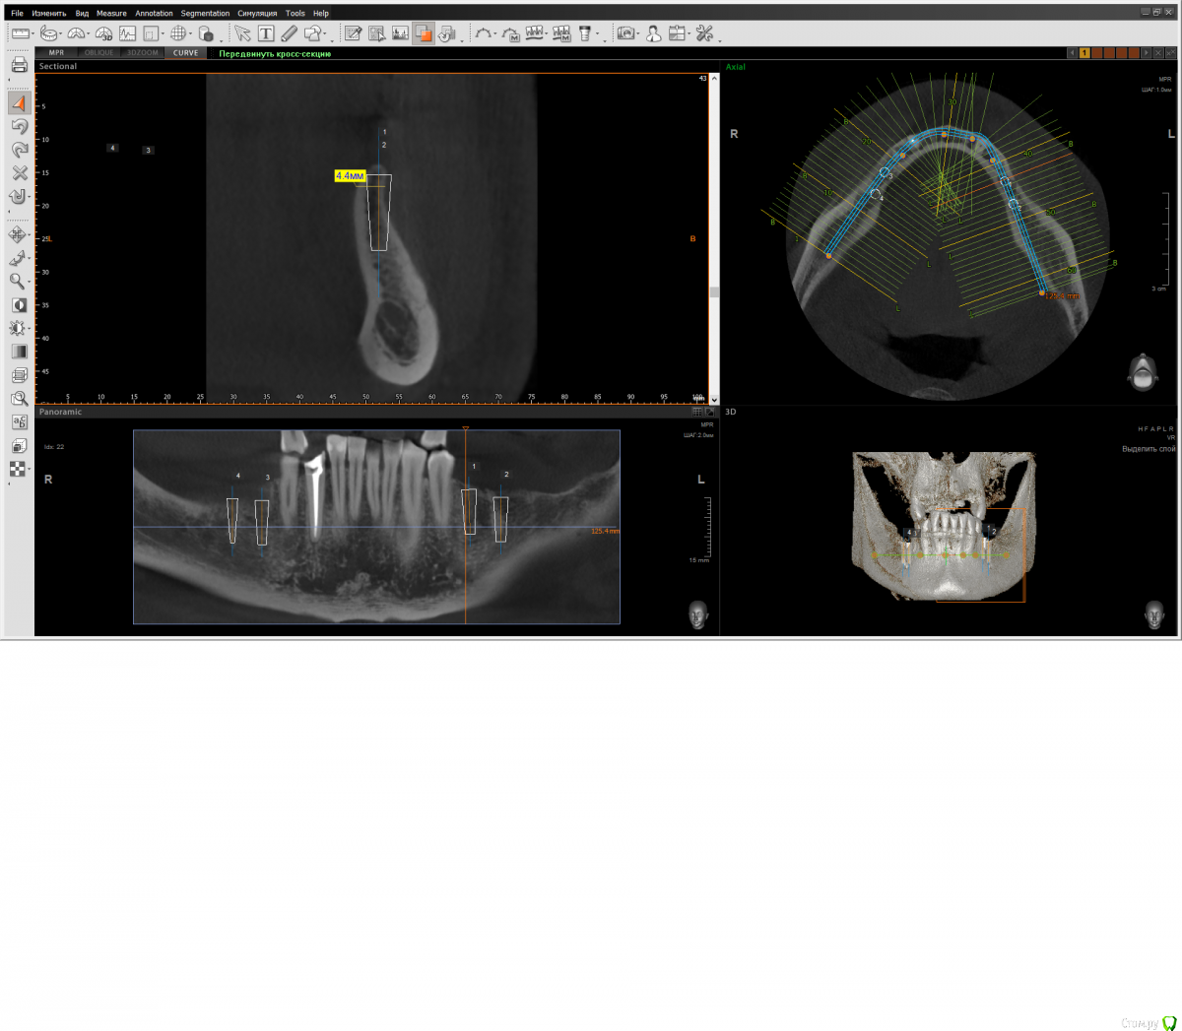Toggle the highlighted orange overlay button
Viewport: 1182px width, 1031px height.
click(424, 33)
